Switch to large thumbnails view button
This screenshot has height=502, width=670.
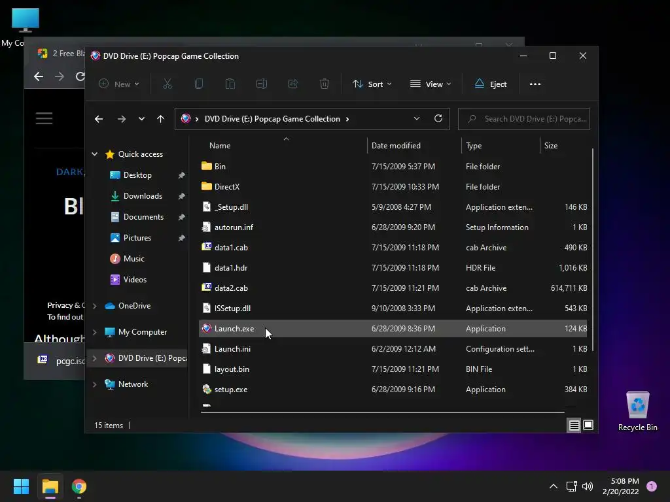click(588, 425)
